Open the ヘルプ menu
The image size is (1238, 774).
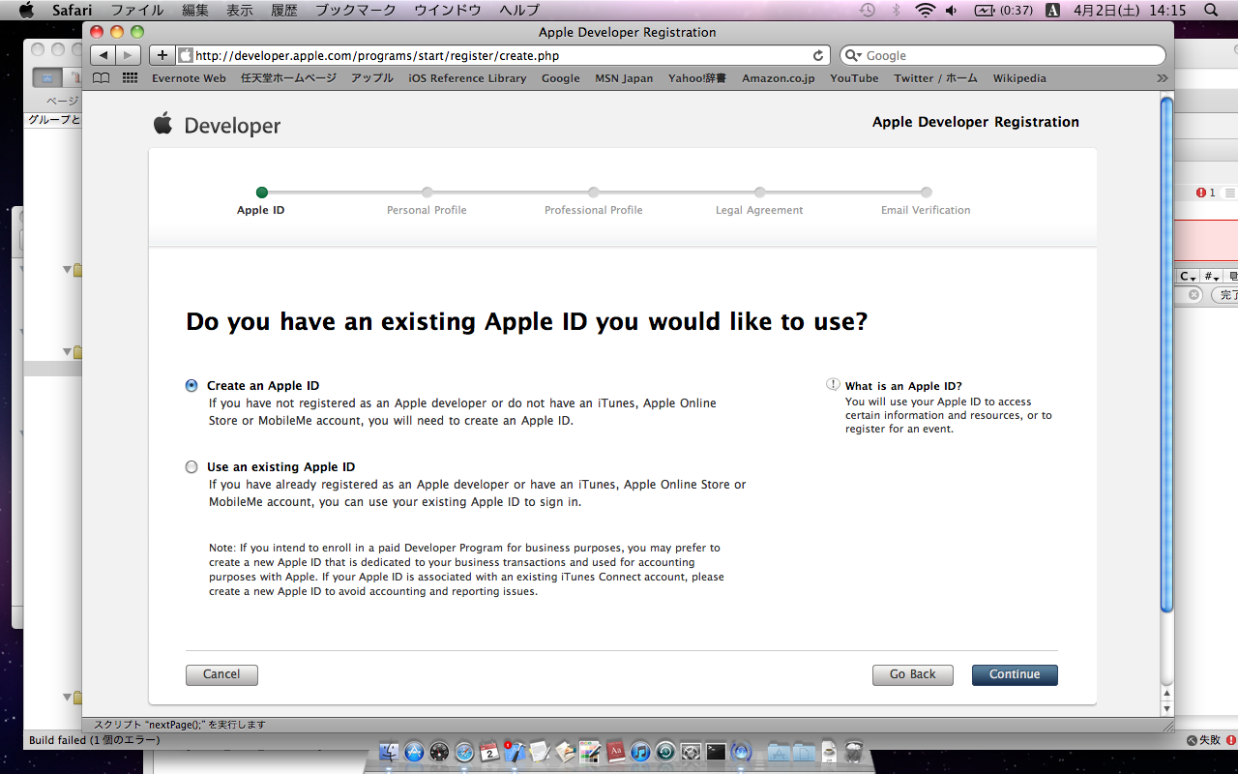[x=519, y=10]
